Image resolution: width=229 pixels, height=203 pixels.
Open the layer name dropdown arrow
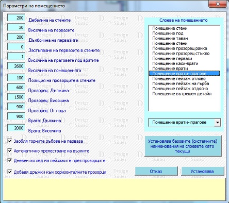pyautogui.click(x=218, y=123)
